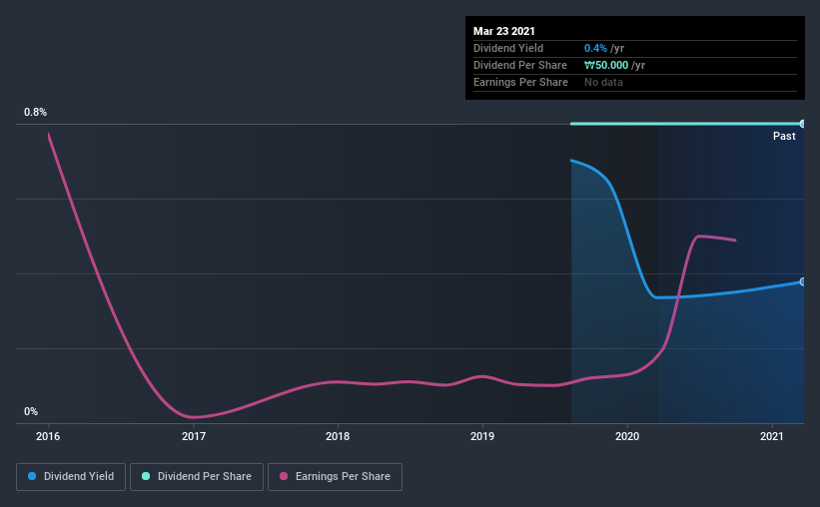This screenshot has height=507, width=820.
Task: Click the blue Dividend Yield legend dot
Action: click(x=32, y=476)
